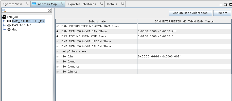Viewport: 232px width, 101px height.
Task: Clear the search field with X icon
Action: pos(50,11)
